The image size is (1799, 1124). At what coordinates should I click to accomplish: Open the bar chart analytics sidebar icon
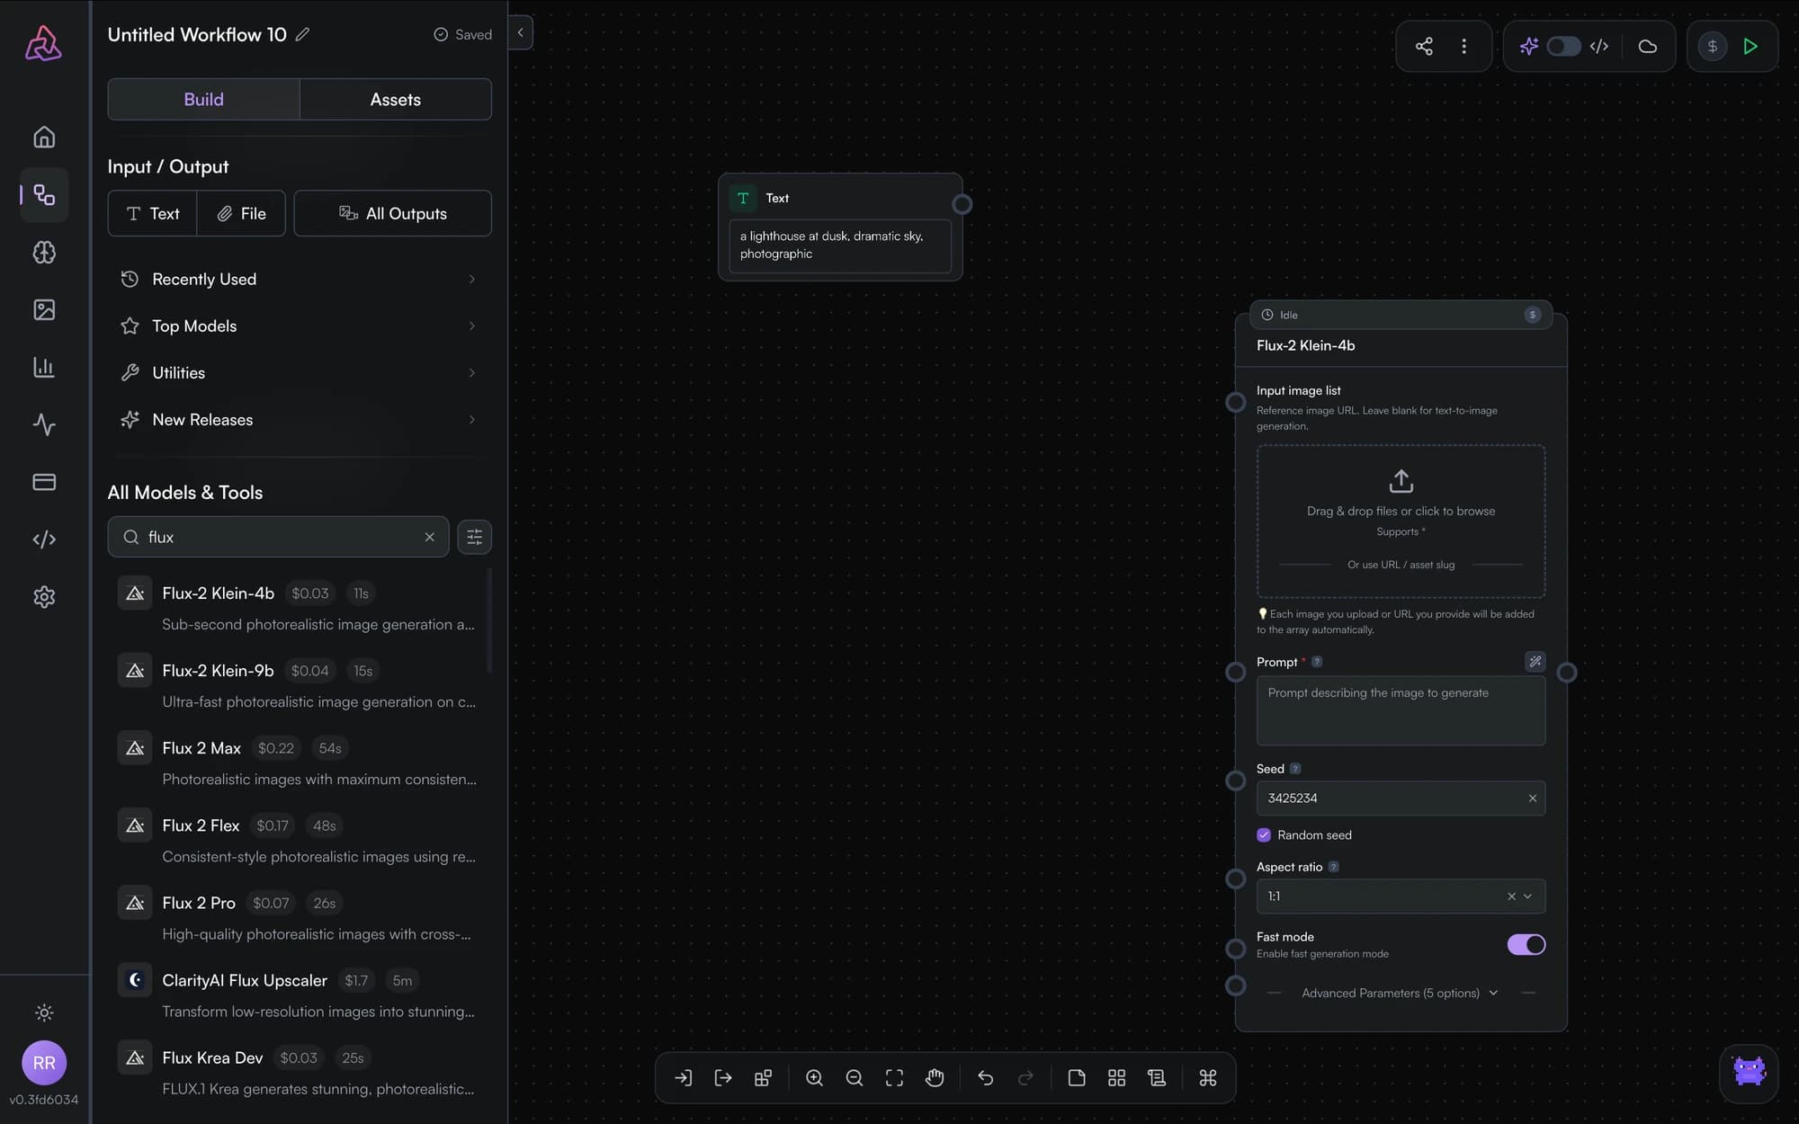[44, 367]
